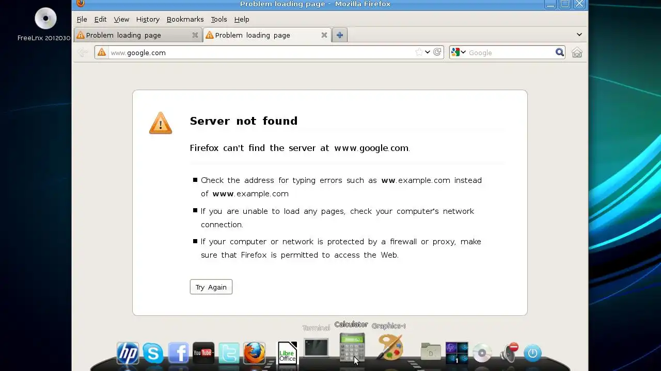661x371 pixels.
Task: Open the search engine selector dropdown
Action: click(458, 52)
